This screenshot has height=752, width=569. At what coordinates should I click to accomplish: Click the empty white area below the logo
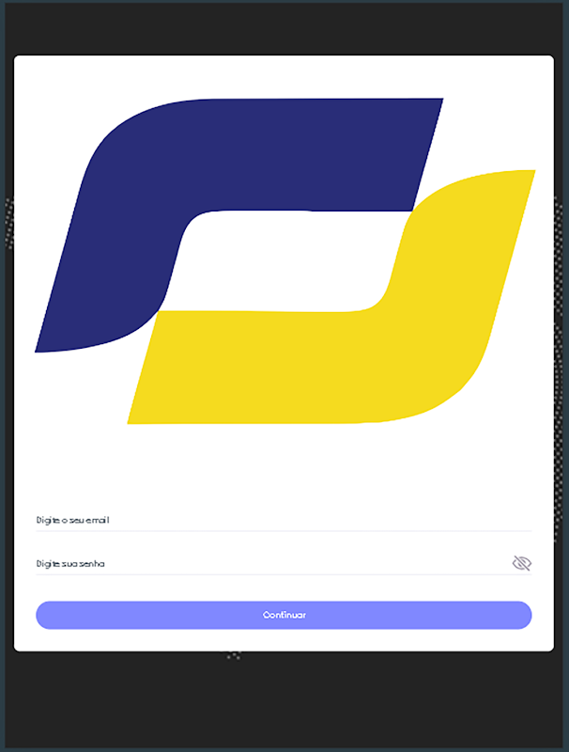(284, 465)
